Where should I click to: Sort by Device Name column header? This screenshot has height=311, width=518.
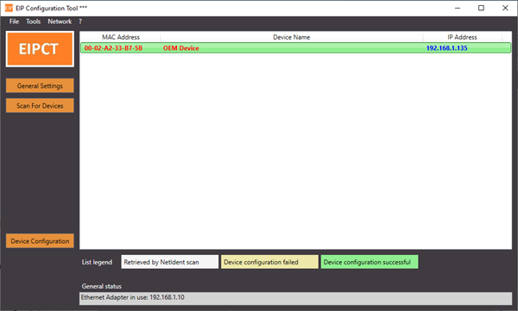[x=292, y=37]
